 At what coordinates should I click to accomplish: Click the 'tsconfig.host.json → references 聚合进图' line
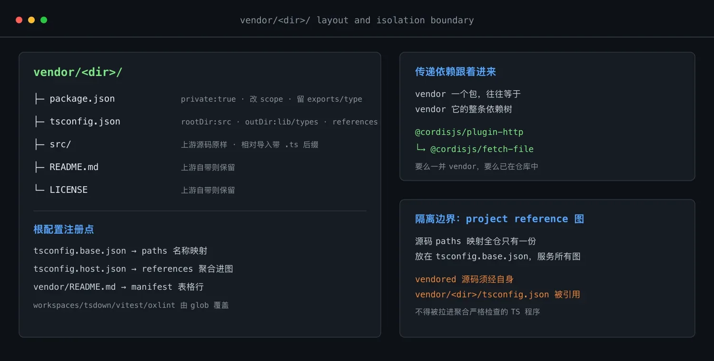click(x=133, y=269)
